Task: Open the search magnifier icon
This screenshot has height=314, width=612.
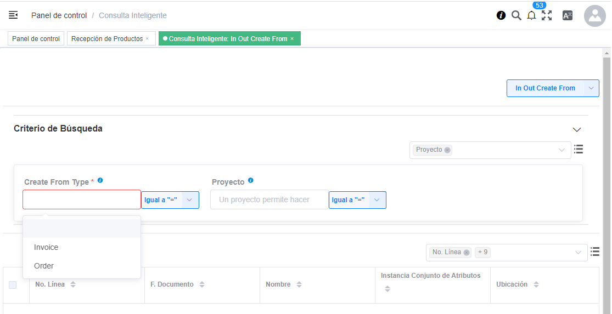Action: [x=516, y=15]
